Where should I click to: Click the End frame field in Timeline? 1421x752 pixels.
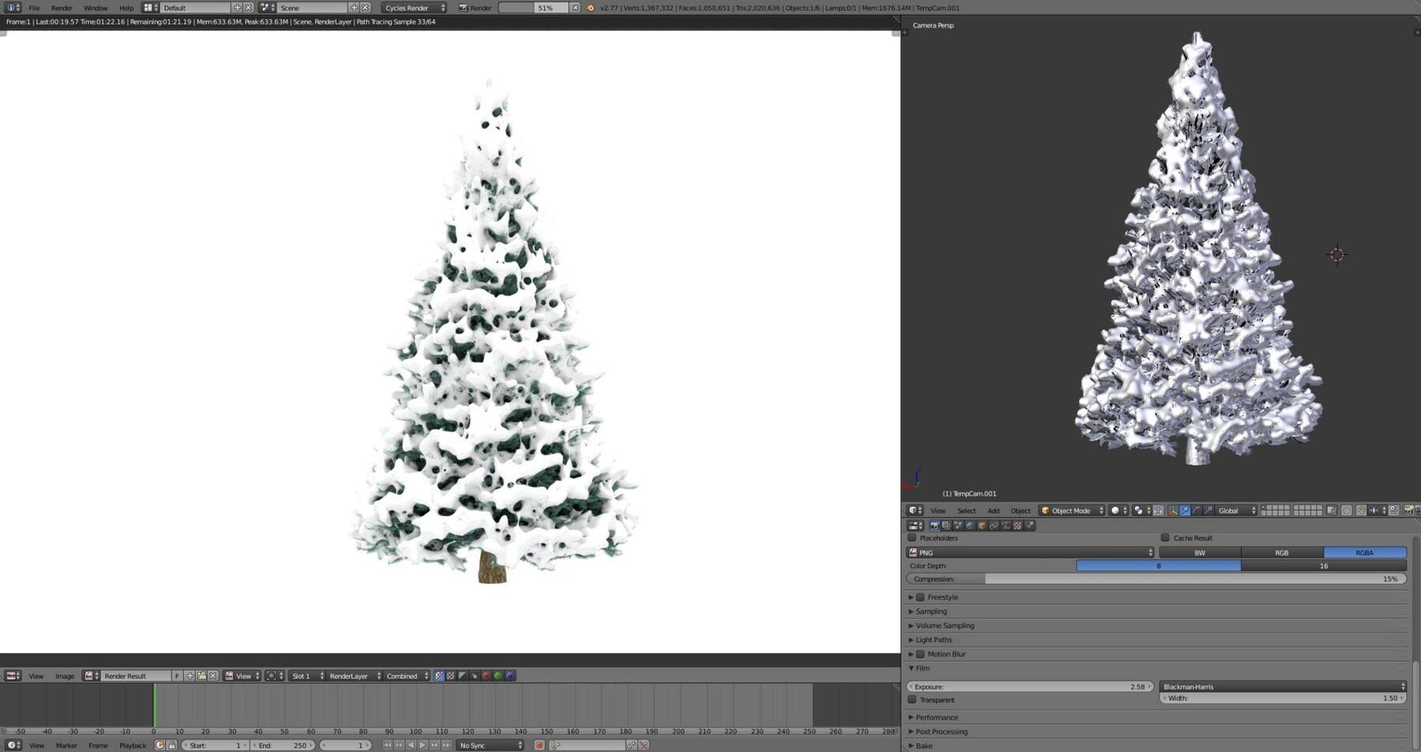282,745
